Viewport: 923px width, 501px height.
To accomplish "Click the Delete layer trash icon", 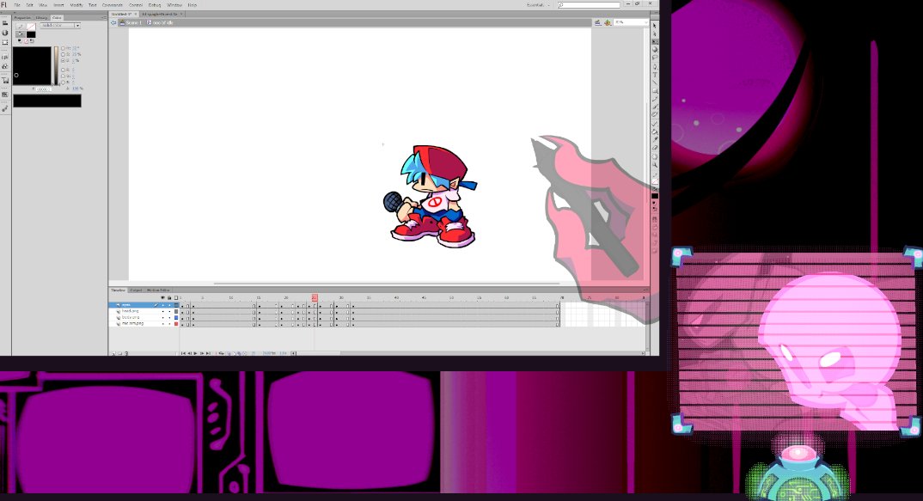I will [126, 353].
